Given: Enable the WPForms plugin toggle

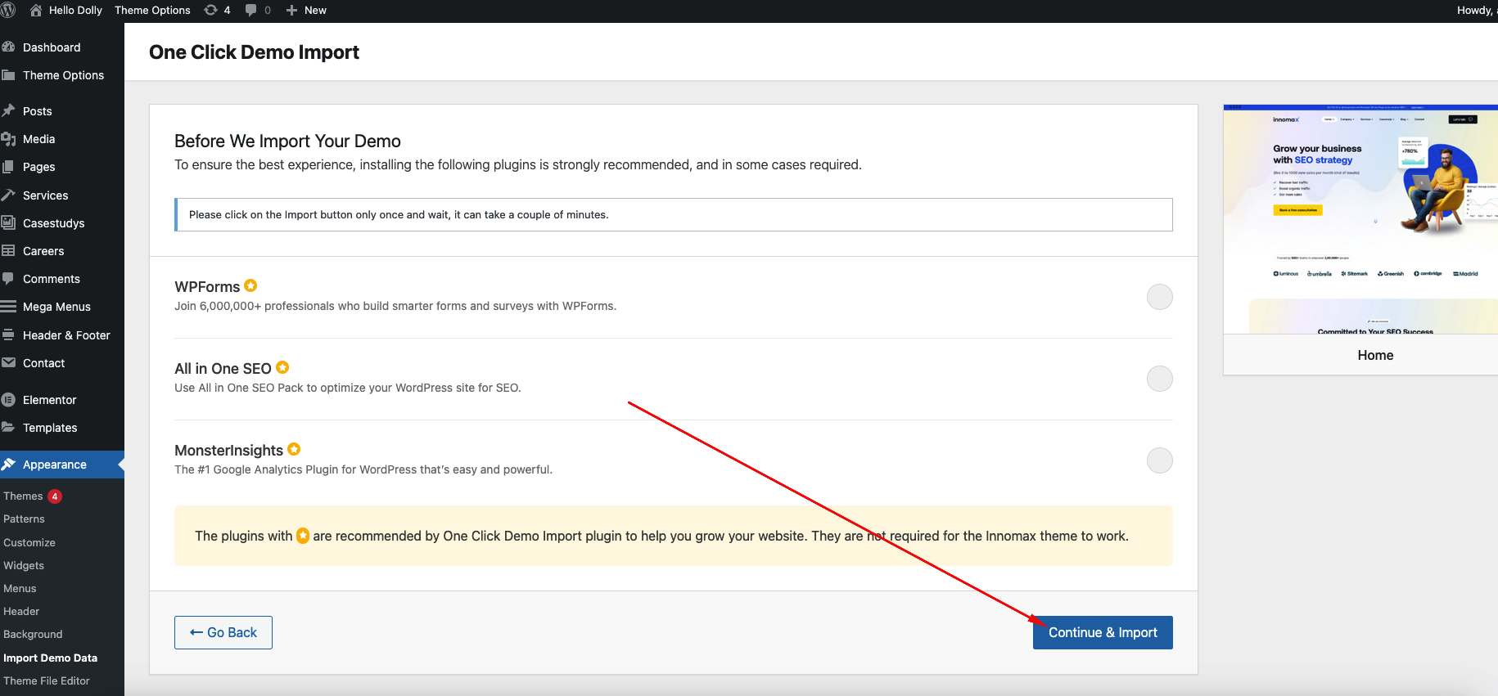Looking at the screenshot, I should click(x=1159, y=297).
